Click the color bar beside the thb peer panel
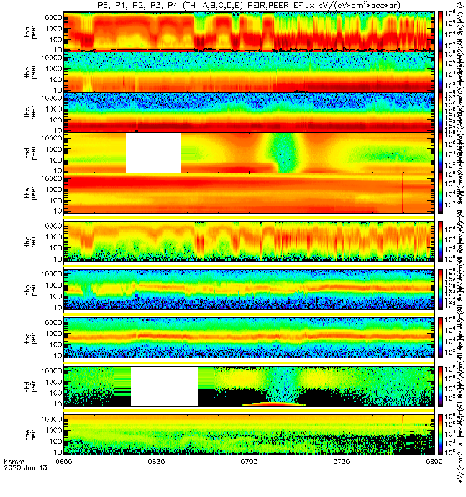 tap(441, 71)
